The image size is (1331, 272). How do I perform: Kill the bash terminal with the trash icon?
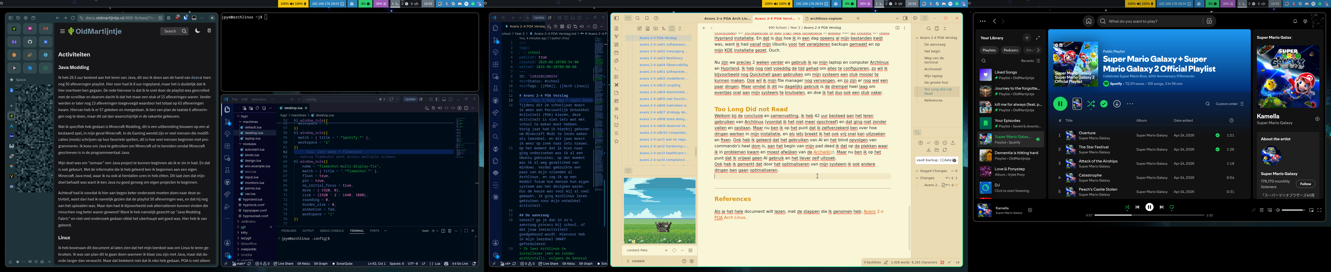(449, 231)
